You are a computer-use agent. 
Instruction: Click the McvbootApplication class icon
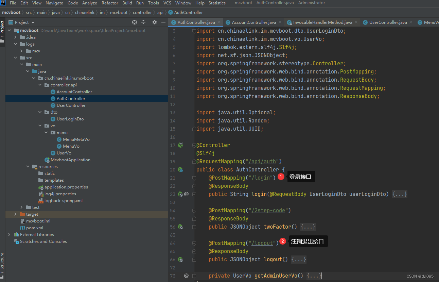tap(47, 160)
